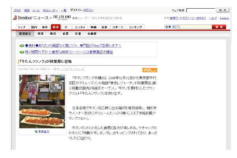
Task: Click the ゲストさん text in top bar
Action: coord(76,10)
